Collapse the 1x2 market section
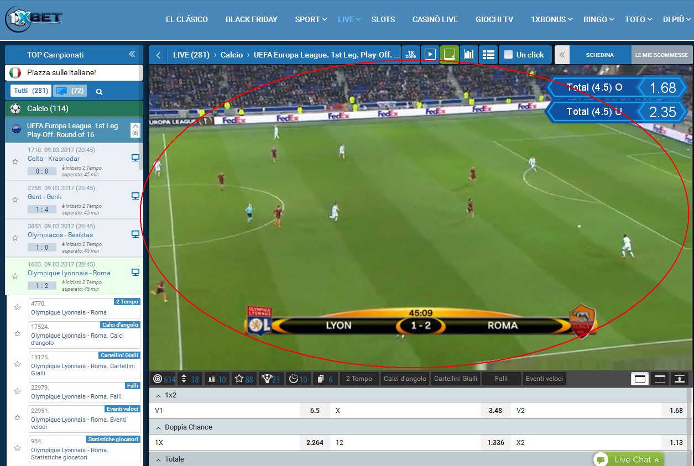 pyautogui.click(x=158, y=396)
